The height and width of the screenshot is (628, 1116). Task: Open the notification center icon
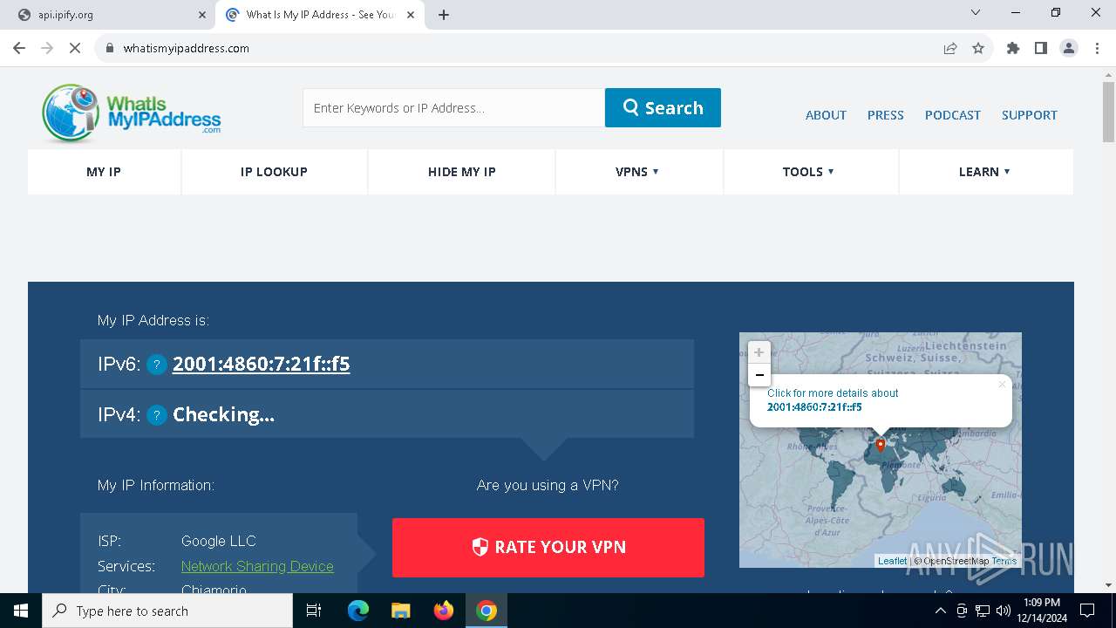[1087, 611]
